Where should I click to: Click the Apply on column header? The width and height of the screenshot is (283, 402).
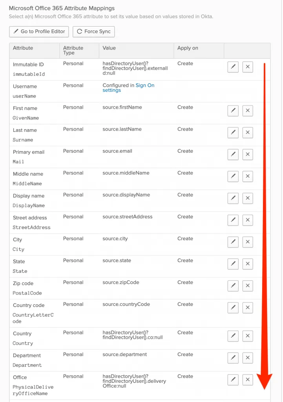click(x=188, y=48)
